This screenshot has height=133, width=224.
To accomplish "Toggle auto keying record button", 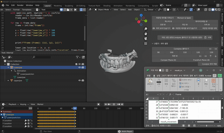I will pos(98,104).
